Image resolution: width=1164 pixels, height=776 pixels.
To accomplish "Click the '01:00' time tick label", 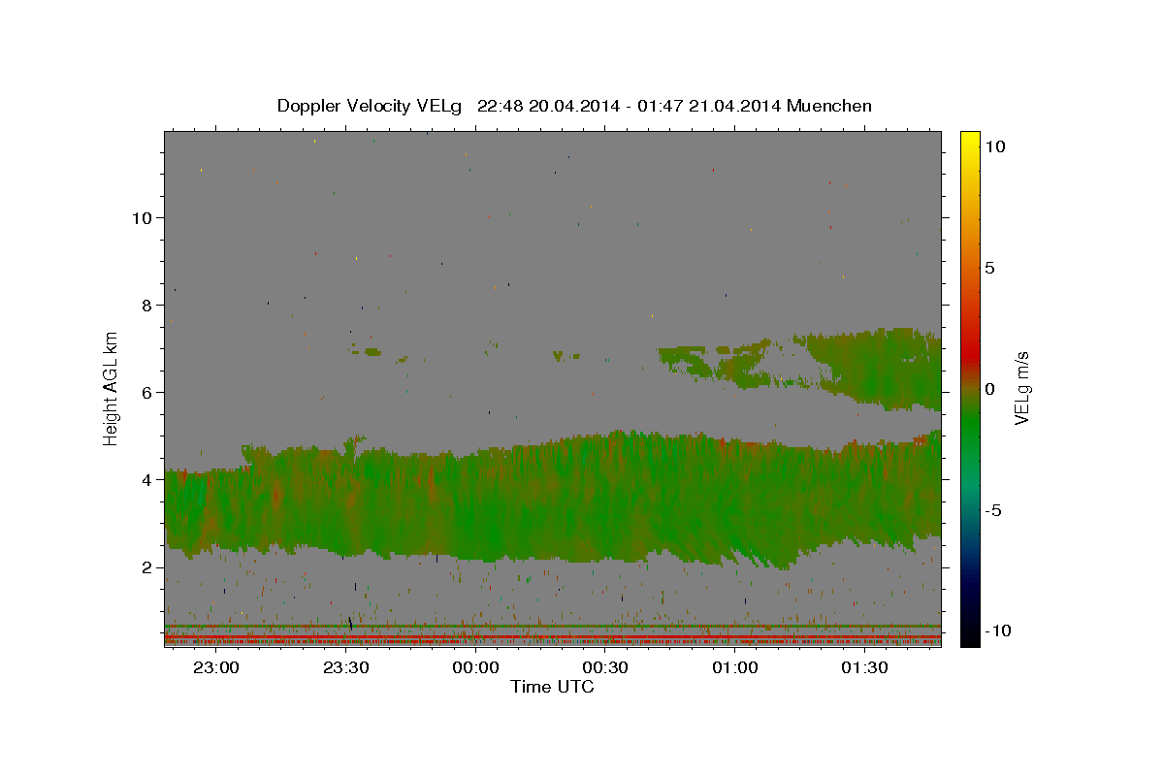I will [735, 668].
